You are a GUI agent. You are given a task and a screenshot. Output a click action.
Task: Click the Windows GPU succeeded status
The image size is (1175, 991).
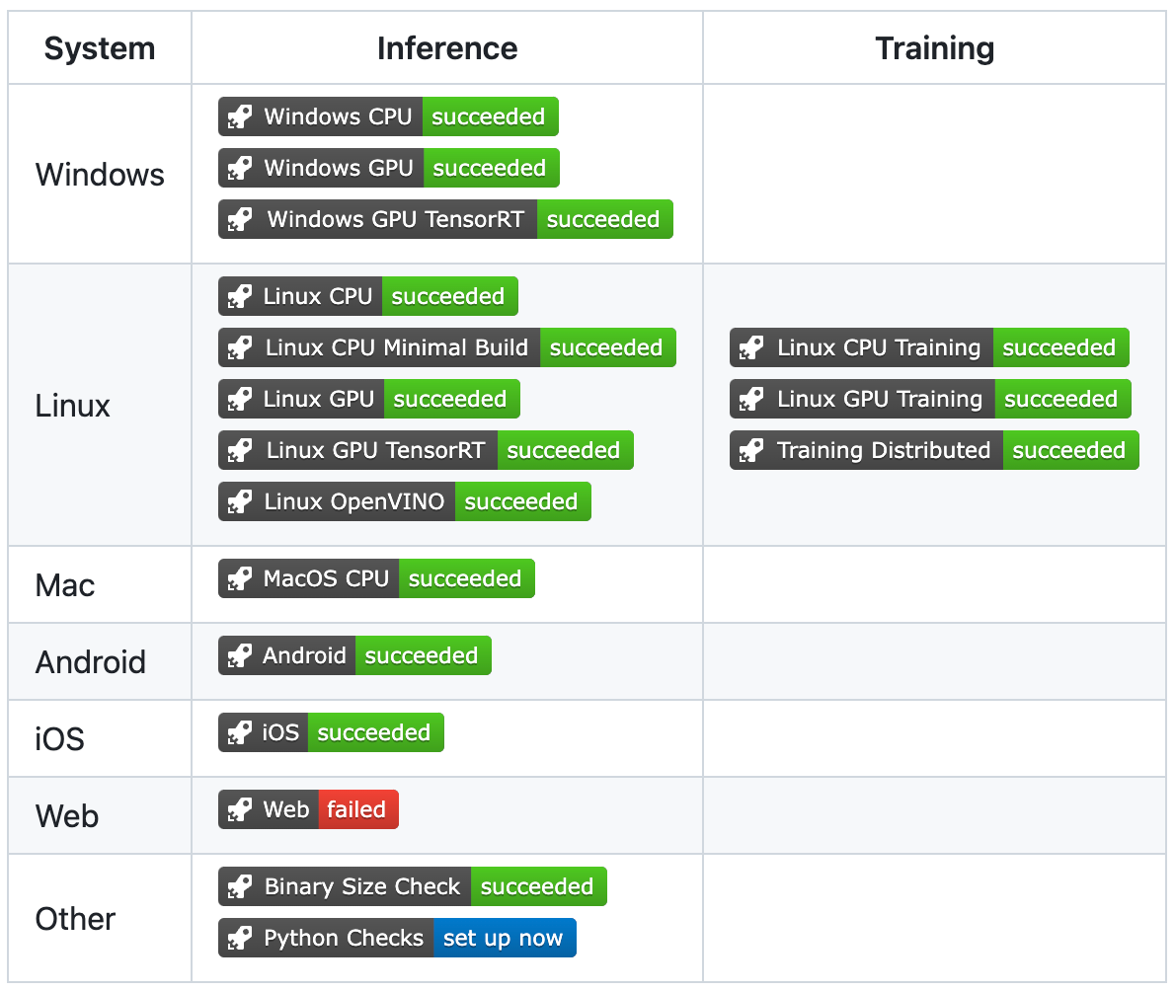(x=490, y=169)
